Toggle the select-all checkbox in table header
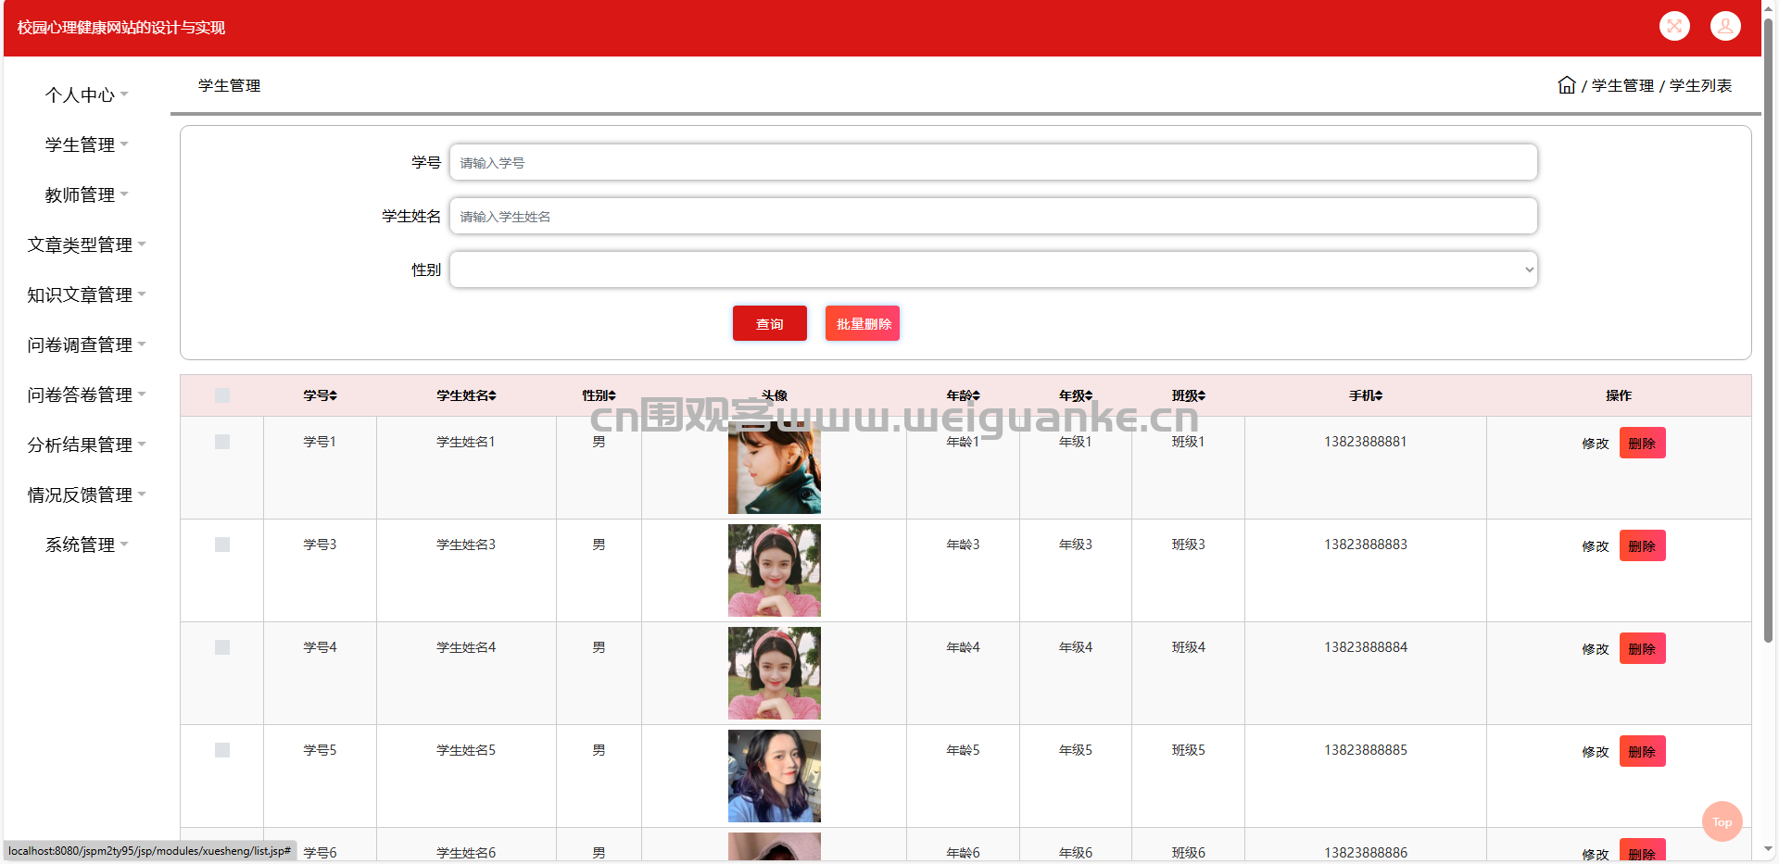 (222, 395)
